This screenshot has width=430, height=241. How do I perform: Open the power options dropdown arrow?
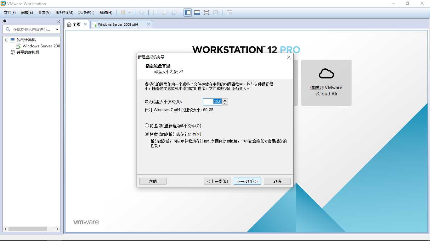tap(129, 13)
